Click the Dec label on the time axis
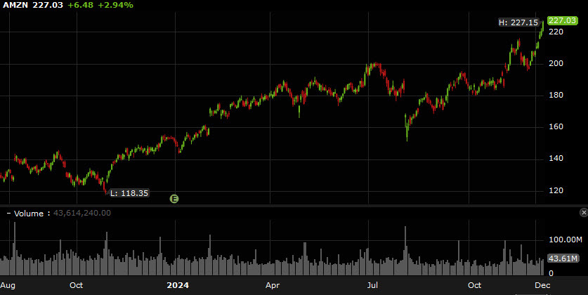Viewport: 588px width, 295px height. (x=542, y=285)
